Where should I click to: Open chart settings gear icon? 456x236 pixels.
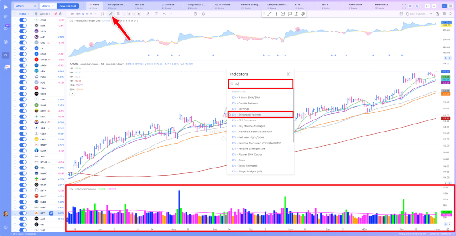(444, 14)
